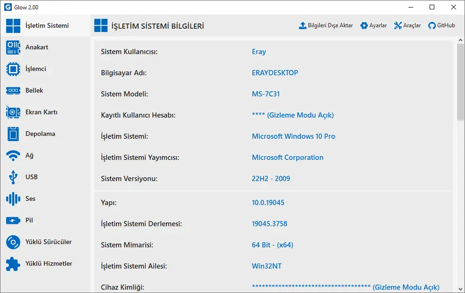Click the Bilgisayar Adı label

pyautogui.click(x=124, y=73)
